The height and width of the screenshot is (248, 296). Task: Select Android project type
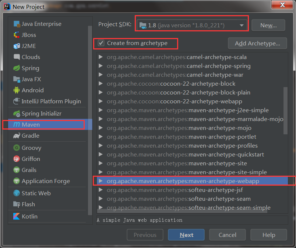48,90
